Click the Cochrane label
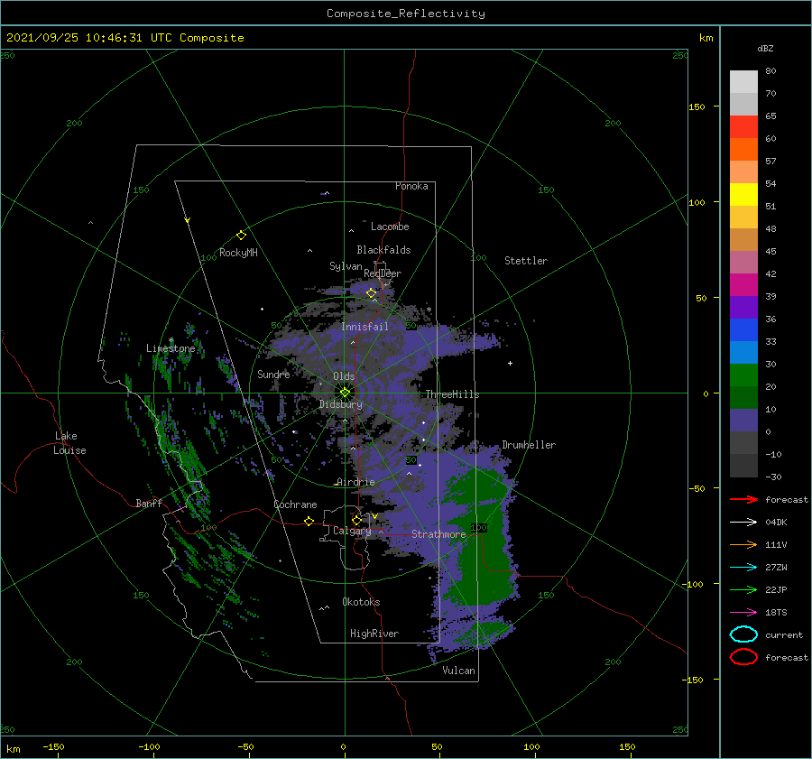This screenshot has width=812, height=759. click(x=295, y=504)
